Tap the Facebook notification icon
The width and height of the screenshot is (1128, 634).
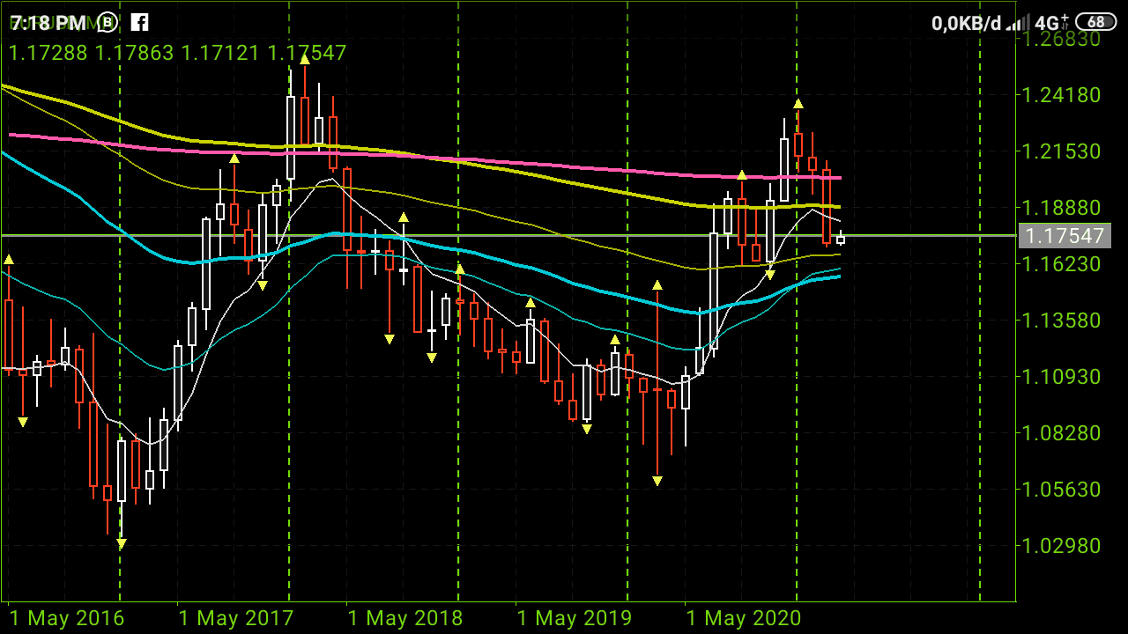coord(139,22)
